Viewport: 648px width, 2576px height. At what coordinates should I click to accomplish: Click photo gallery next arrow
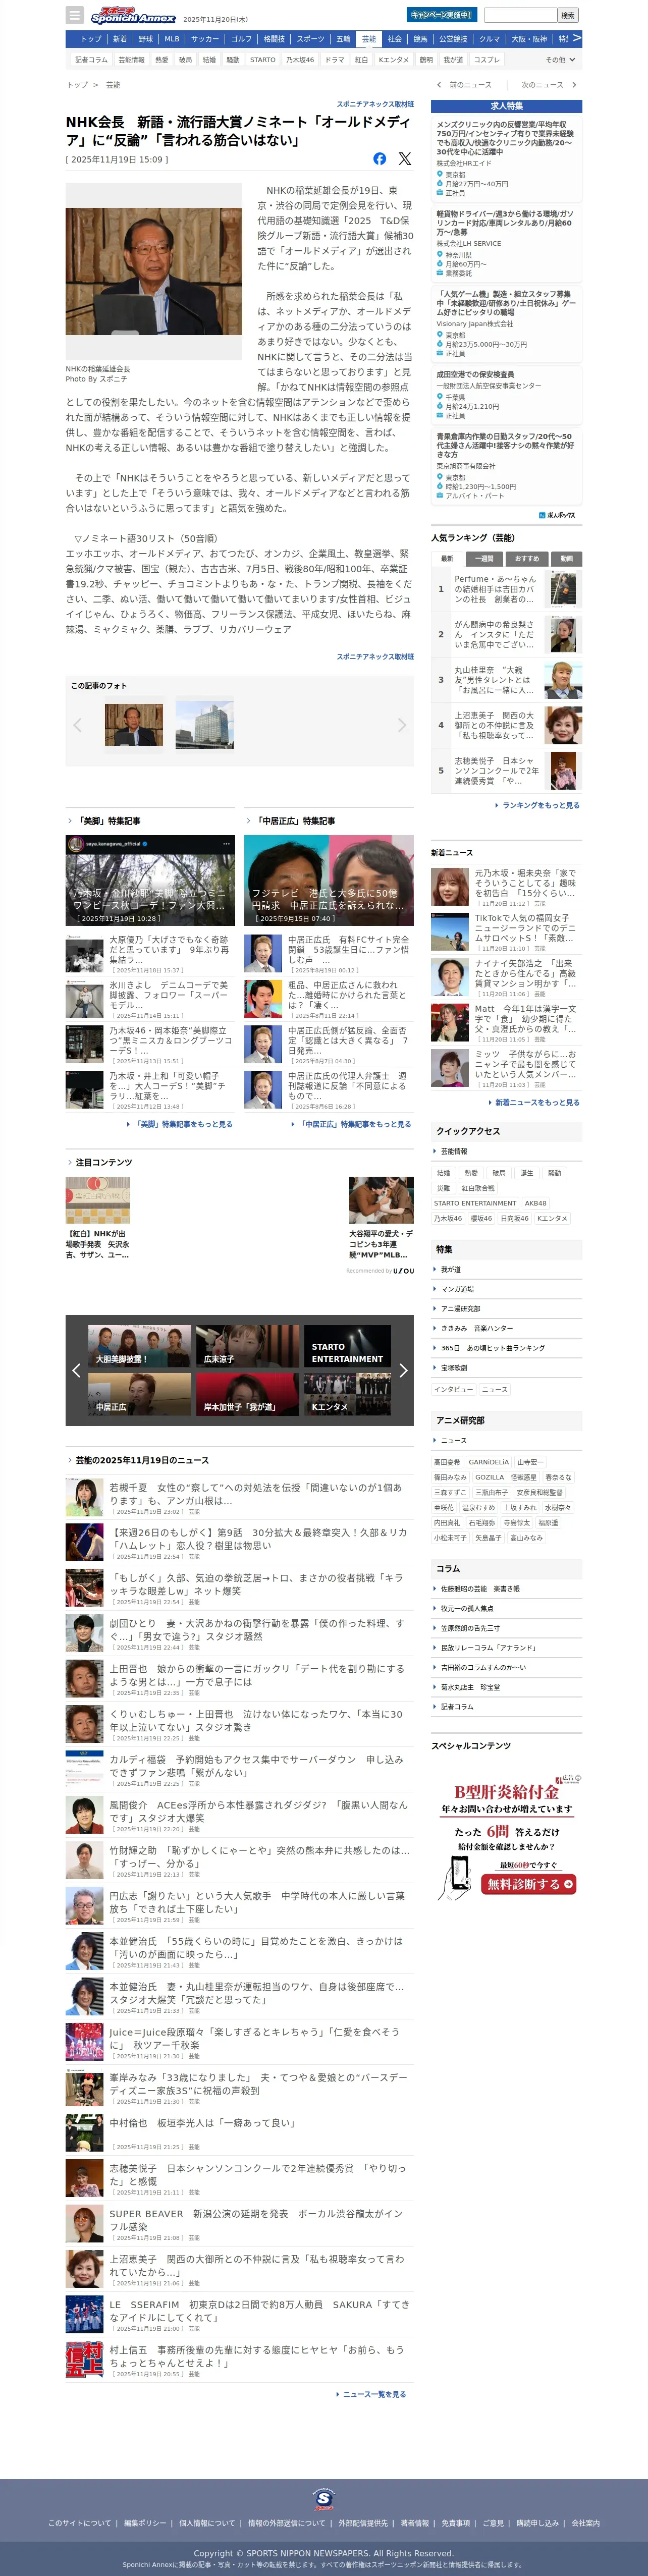click(x=402, y=725)
